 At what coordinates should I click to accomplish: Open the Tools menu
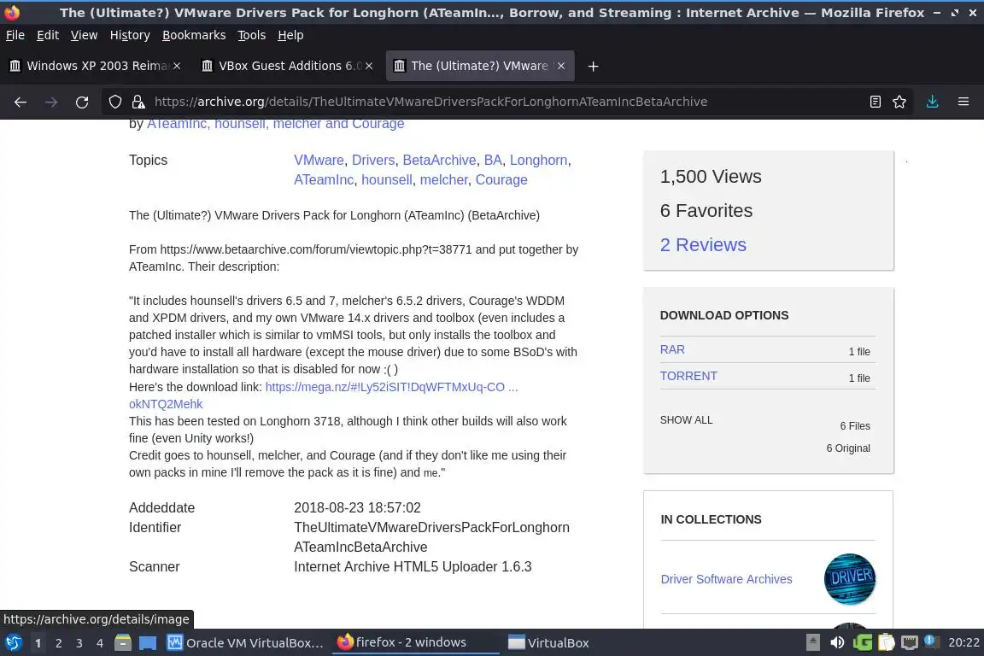pyautogui.click(x=252, y=35)
